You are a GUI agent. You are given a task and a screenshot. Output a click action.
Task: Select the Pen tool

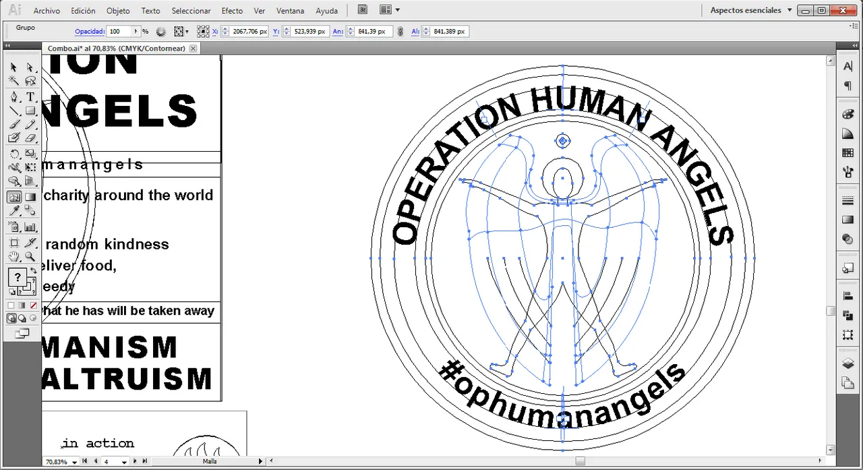14,97
